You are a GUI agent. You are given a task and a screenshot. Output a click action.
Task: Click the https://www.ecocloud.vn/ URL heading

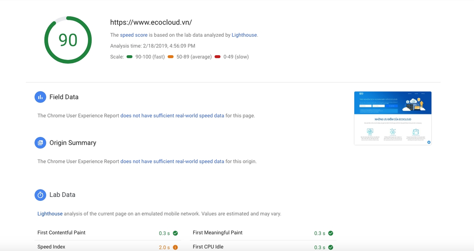click(151, 22)
